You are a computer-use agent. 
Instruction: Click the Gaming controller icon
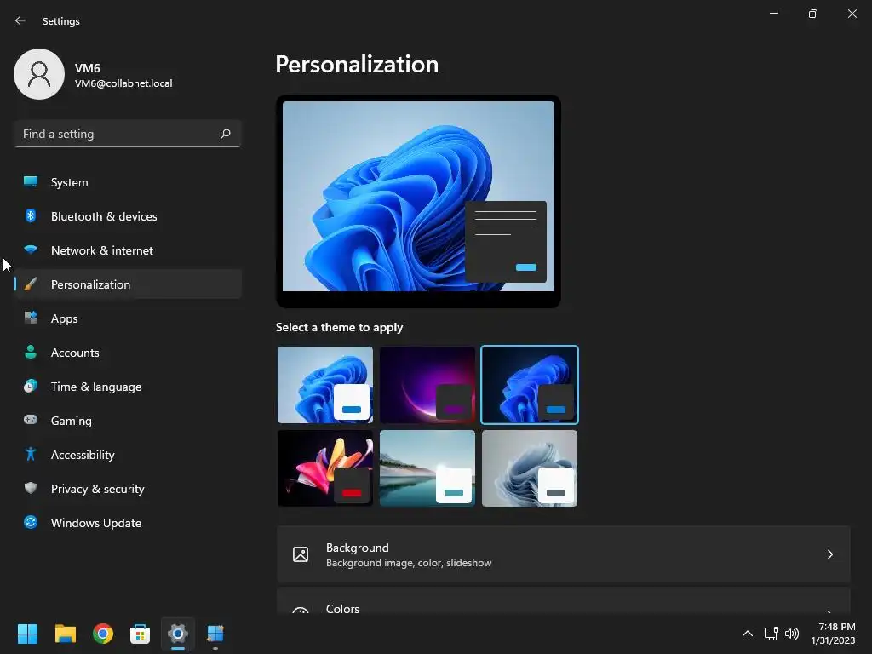point(31,420)
